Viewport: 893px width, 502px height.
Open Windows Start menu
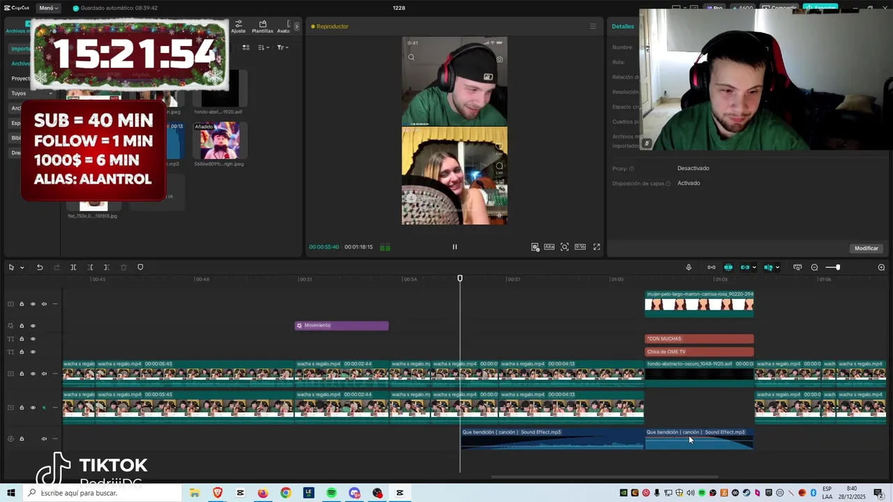(x=10, y=493)
